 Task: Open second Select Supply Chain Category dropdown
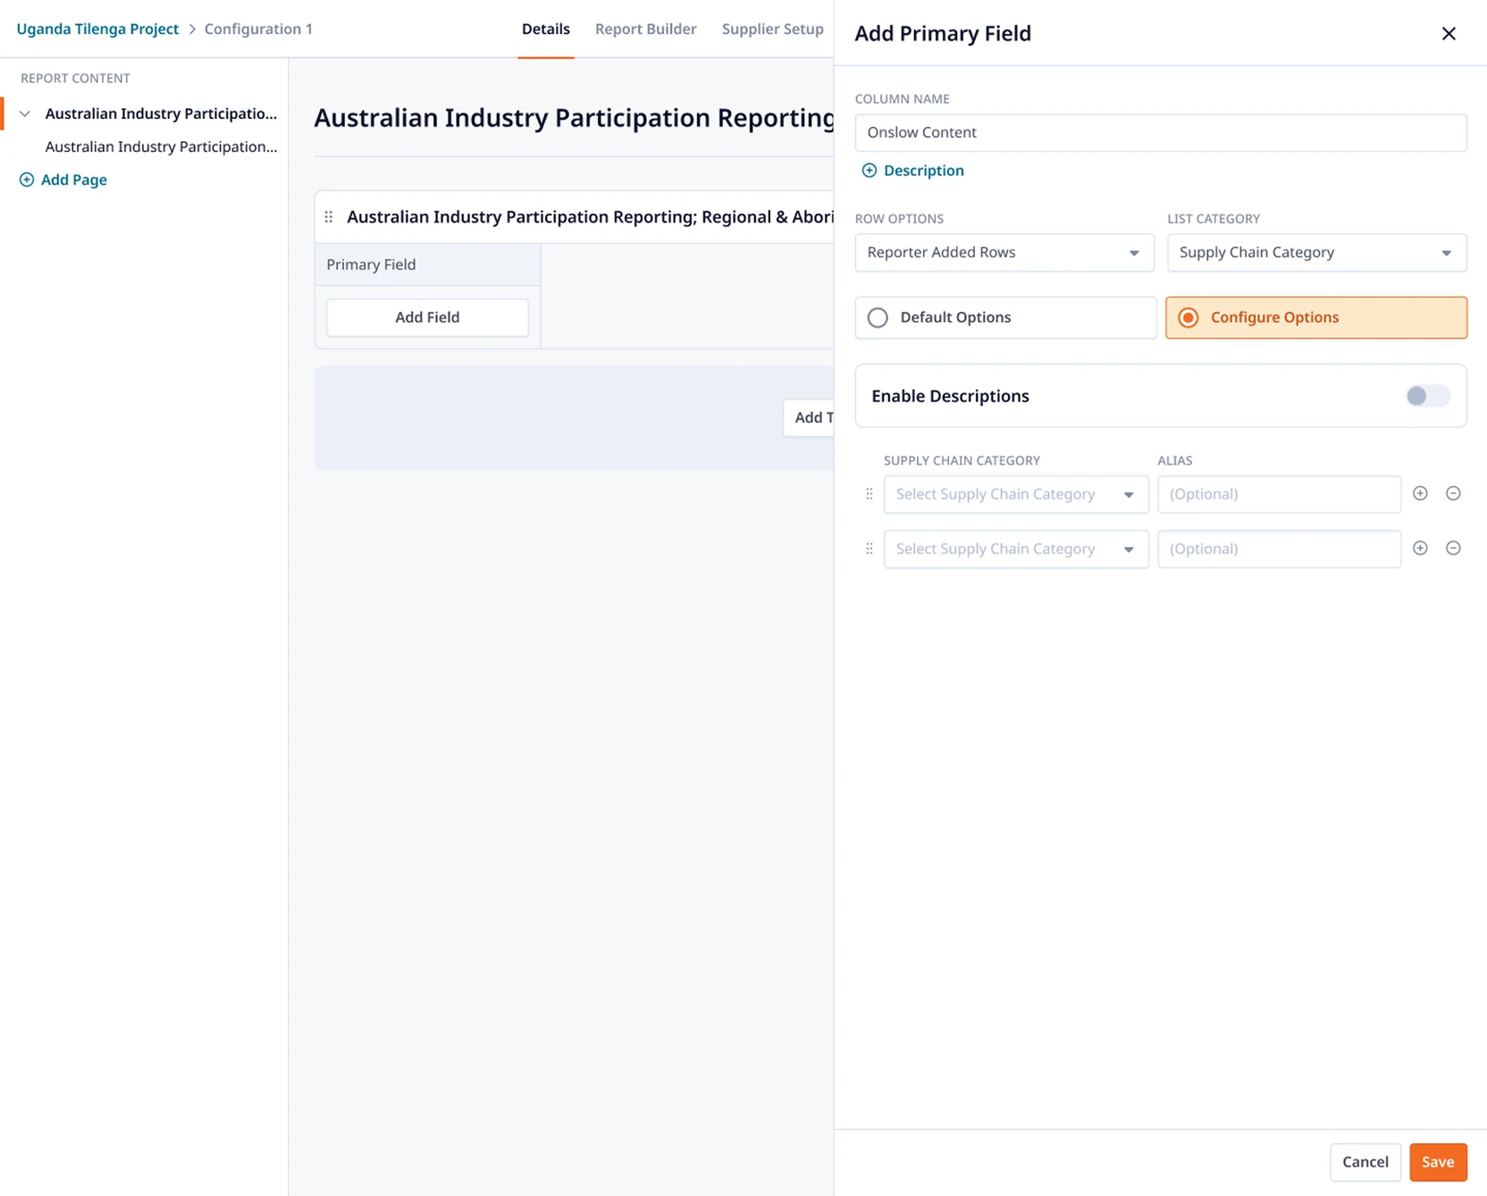(x=1016, y=549)
